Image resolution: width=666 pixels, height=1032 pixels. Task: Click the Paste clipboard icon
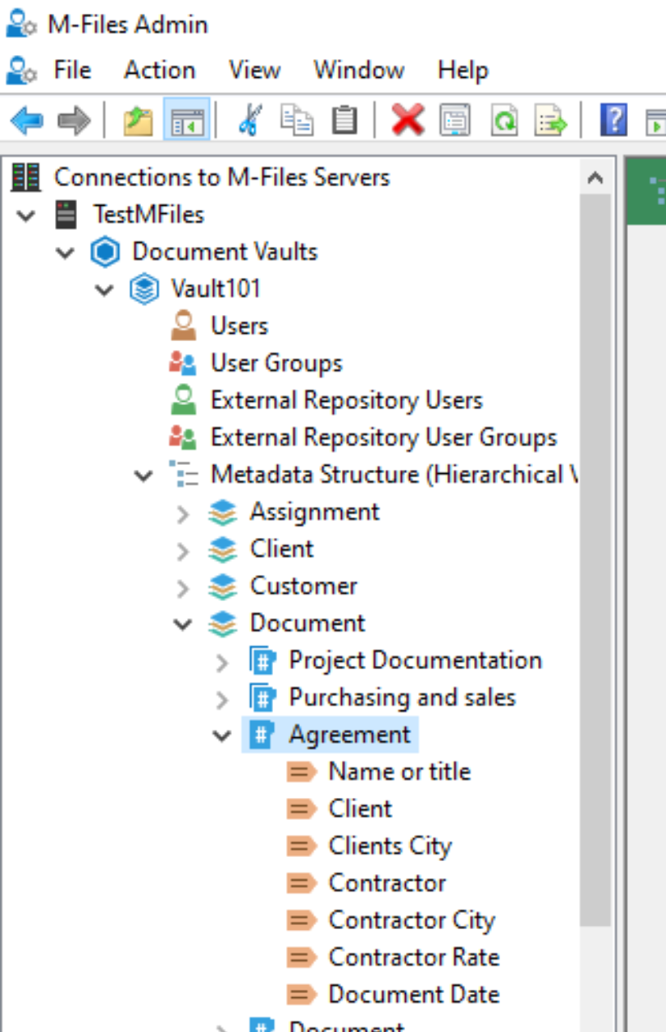coord(344,121)
